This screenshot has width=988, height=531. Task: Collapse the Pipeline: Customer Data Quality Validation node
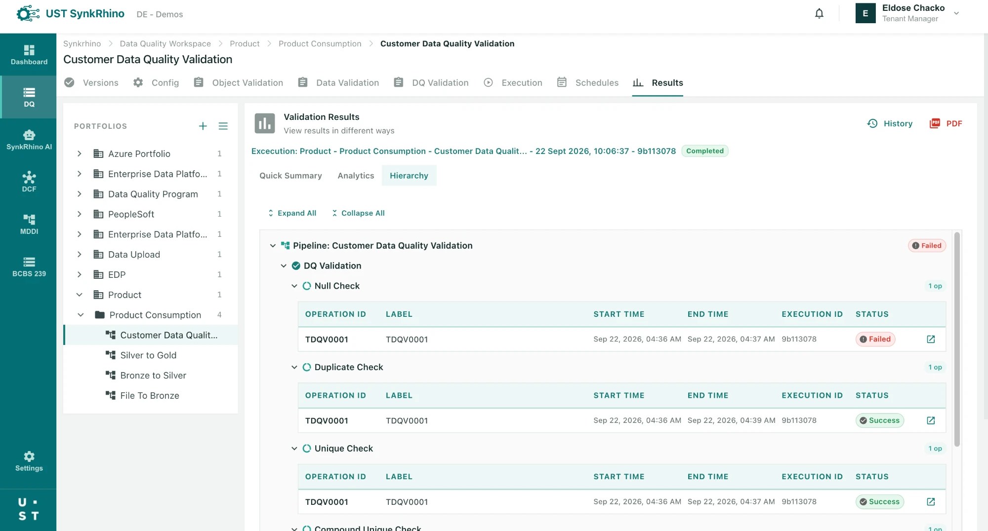point(273,246)
